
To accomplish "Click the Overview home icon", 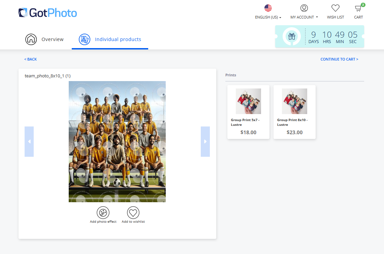I will (31, 39).
